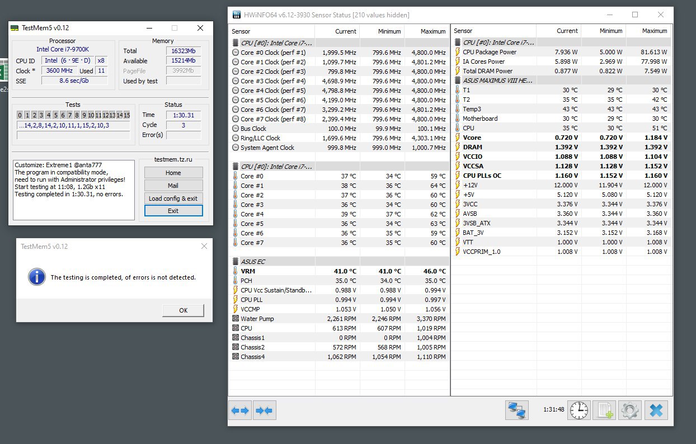Click the TestMem5 log text area
Screen dimensions: 696x444
(x=74, y=190)
